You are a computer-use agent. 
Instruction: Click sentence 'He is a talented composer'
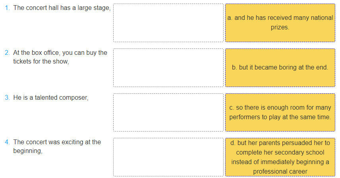click(x=51, y=98)
